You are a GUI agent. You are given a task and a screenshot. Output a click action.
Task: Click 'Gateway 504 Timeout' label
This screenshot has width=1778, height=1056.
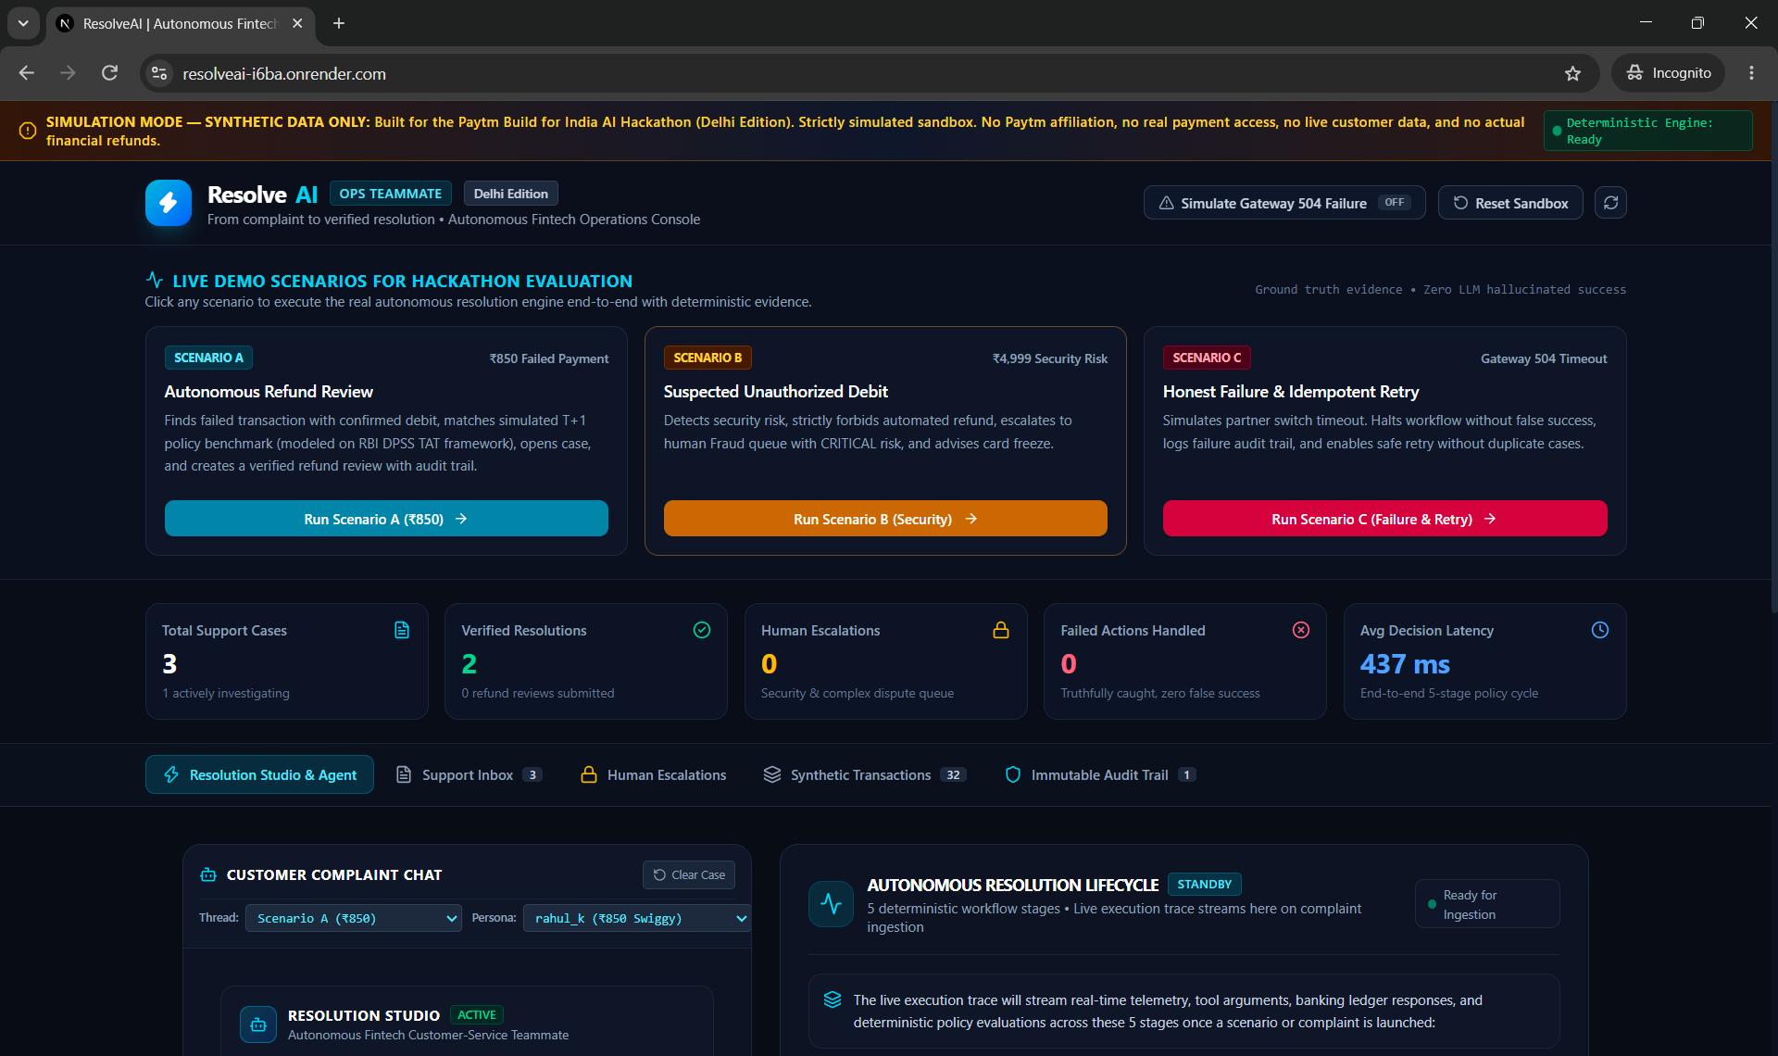[x=1544, y=358]
